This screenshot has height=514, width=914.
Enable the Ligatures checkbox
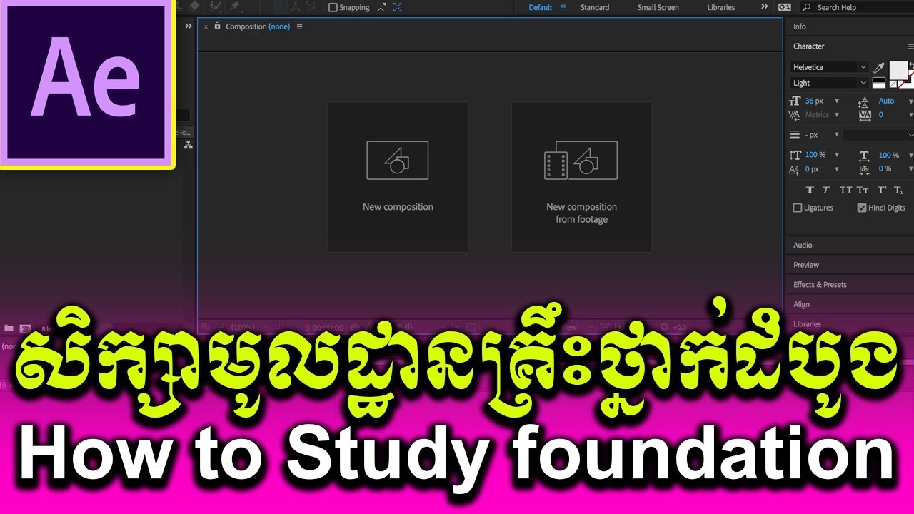pyautogui.click(x=798, y=208)
